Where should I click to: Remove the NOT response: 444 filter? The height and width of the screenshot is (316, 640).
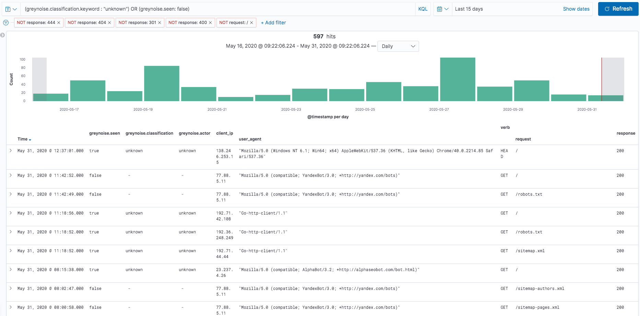tap(59, 23)
